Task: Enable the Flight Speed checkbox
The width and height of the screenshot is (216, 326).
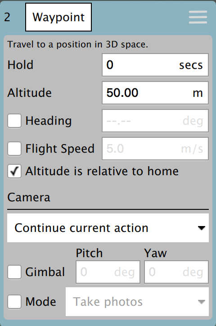Action: pyautogui.click(x=14, y=149)
